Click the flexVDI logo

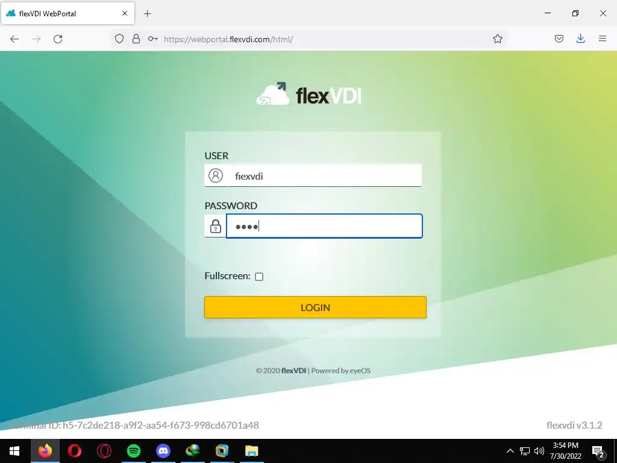click(x=309, y=94)
